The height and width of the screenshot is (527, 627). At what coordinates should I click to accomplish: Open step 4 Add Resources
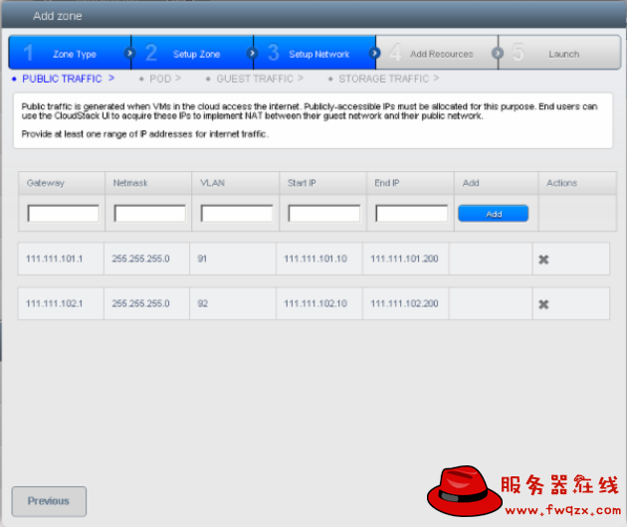(437, 53)
